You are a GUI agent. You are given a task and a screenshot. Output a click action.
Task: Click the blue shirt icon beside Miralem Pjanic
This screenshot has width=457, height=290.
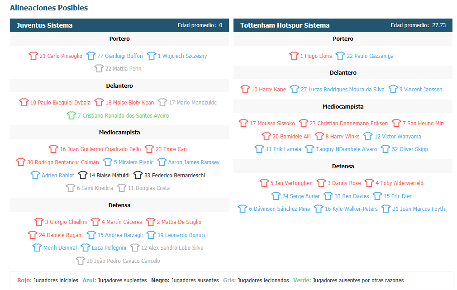point(108,162)
